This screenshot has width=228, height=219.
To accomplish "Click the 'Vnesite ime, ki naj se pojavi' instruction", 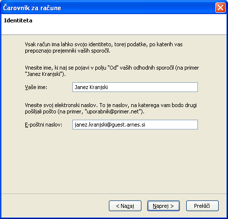I will pos(112,71).
